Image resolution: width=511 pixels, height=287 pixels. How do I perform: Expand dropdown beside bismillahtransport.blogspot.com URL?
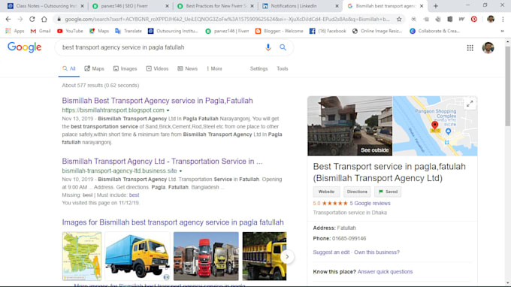tap(168, 110)
